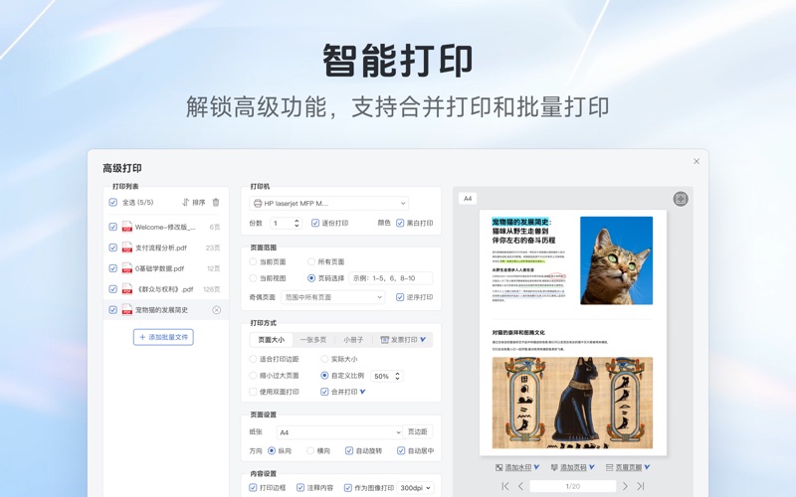Open the 奇偶页面 范围中所有页面 dropdown
Screen dimensions: 796x497
332,297
